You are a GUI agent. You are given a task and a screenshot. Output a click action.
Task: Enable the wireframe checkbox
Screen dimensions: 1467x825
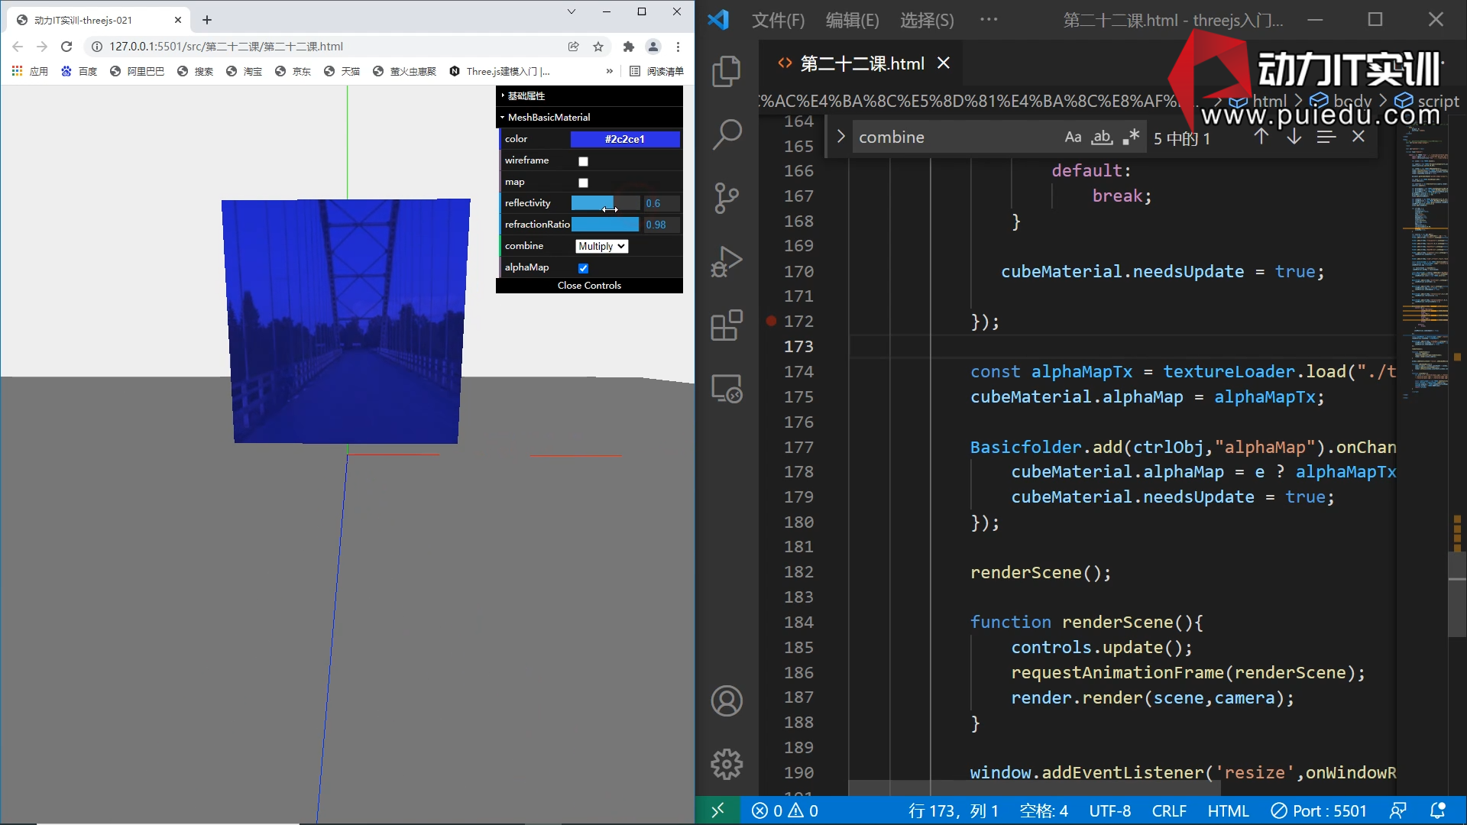(x=583, y=161)
